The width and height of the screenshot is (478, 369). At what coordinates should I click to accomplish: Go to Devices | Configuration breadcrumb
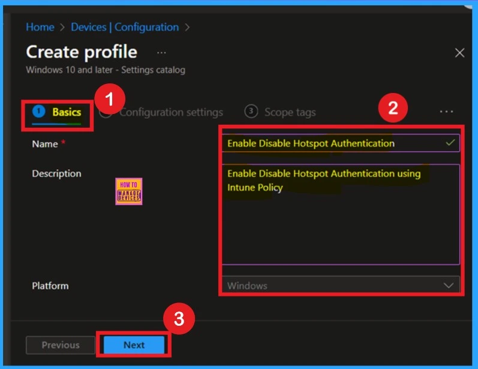(125, 27)
